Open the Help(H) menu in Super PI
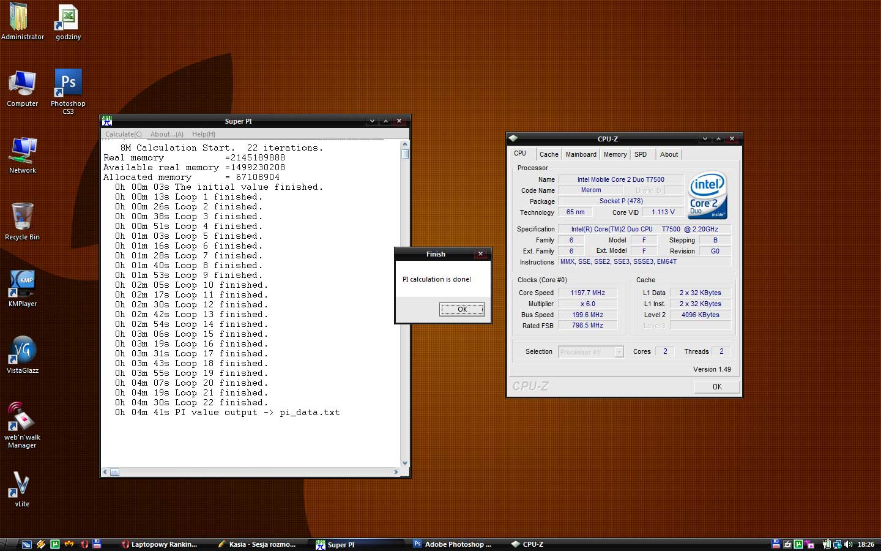 click(204, 134)
